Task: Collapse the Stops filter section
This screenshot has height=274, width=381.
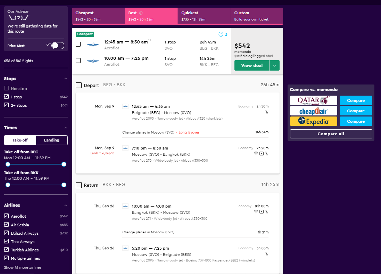Action: 66,79
